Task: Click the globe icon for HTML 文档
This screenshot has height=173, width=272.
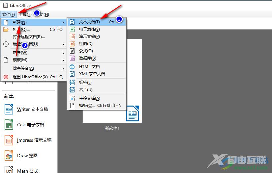Action: pyautogui.click(x=72, y=67)
